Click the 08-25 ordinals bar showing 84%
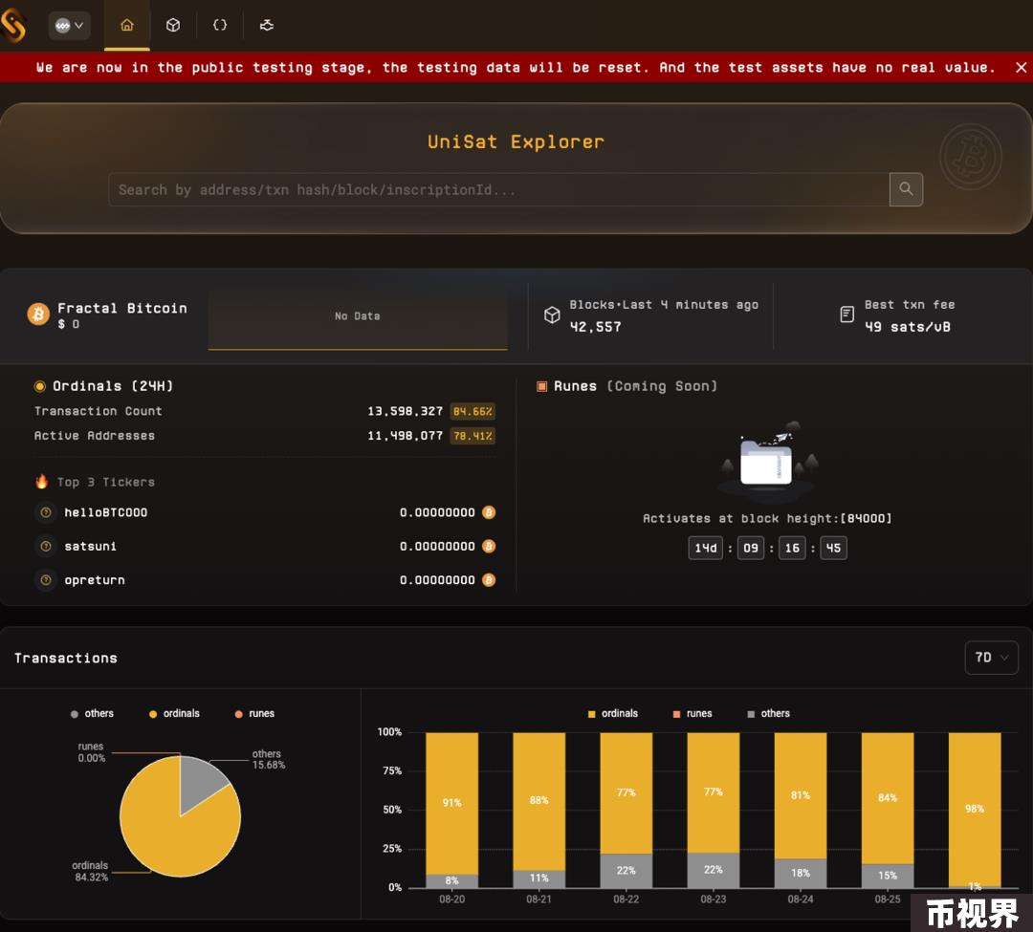The height and width of the screenshot is (932, 1033). pyautogui.click(x=888, y=798)
